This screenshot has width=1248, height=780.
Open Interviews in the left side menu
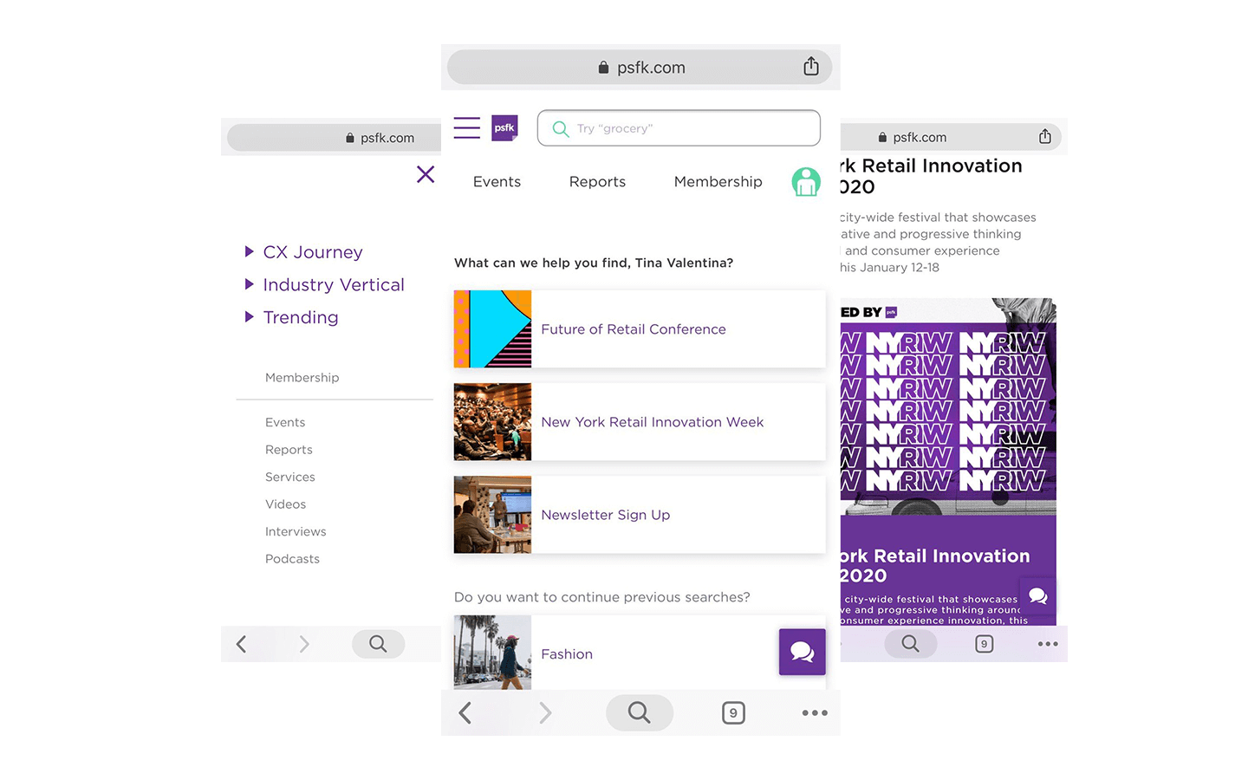(x=296, y=532)
